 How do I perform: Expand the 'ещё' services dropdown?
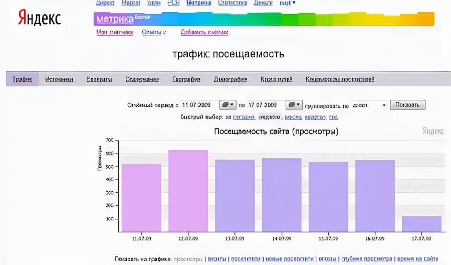[287, 3]
